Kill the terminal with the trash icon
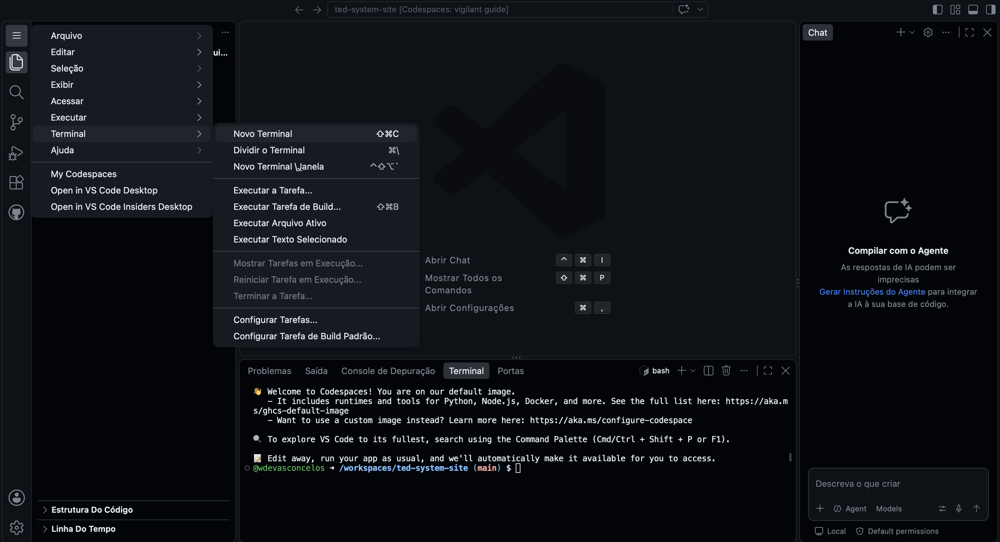 coord(726,371)
